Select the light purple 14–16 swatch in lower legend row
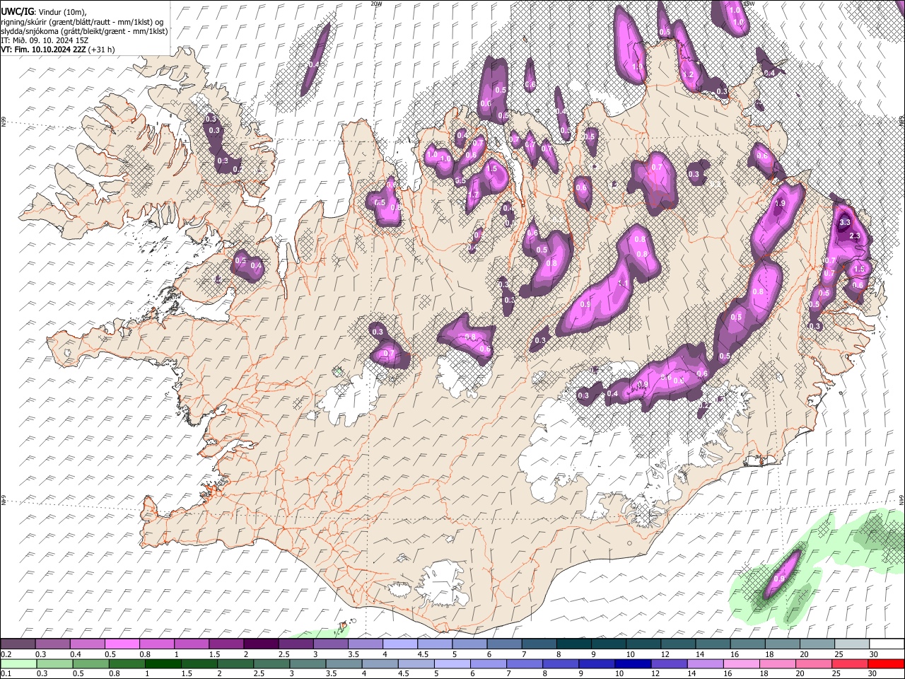This screenshot has width=905, height=679. 706,663
